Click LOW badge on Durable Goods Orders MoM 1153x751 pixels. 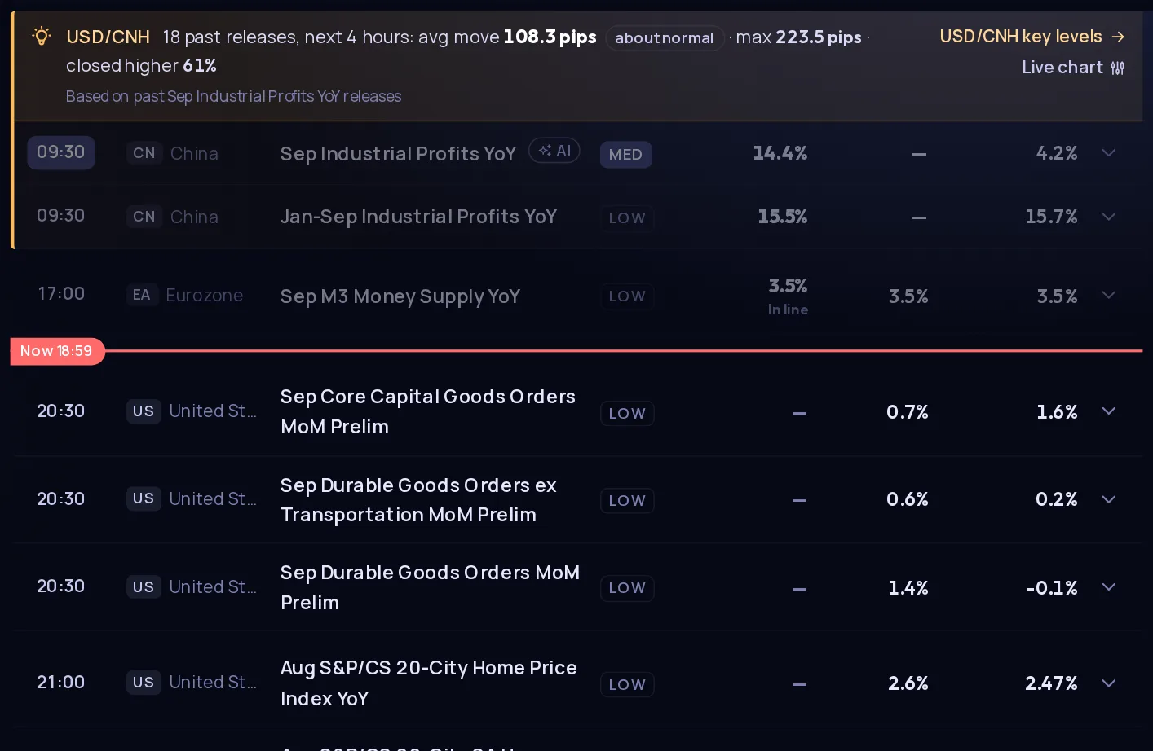click(x=627, y=588)
